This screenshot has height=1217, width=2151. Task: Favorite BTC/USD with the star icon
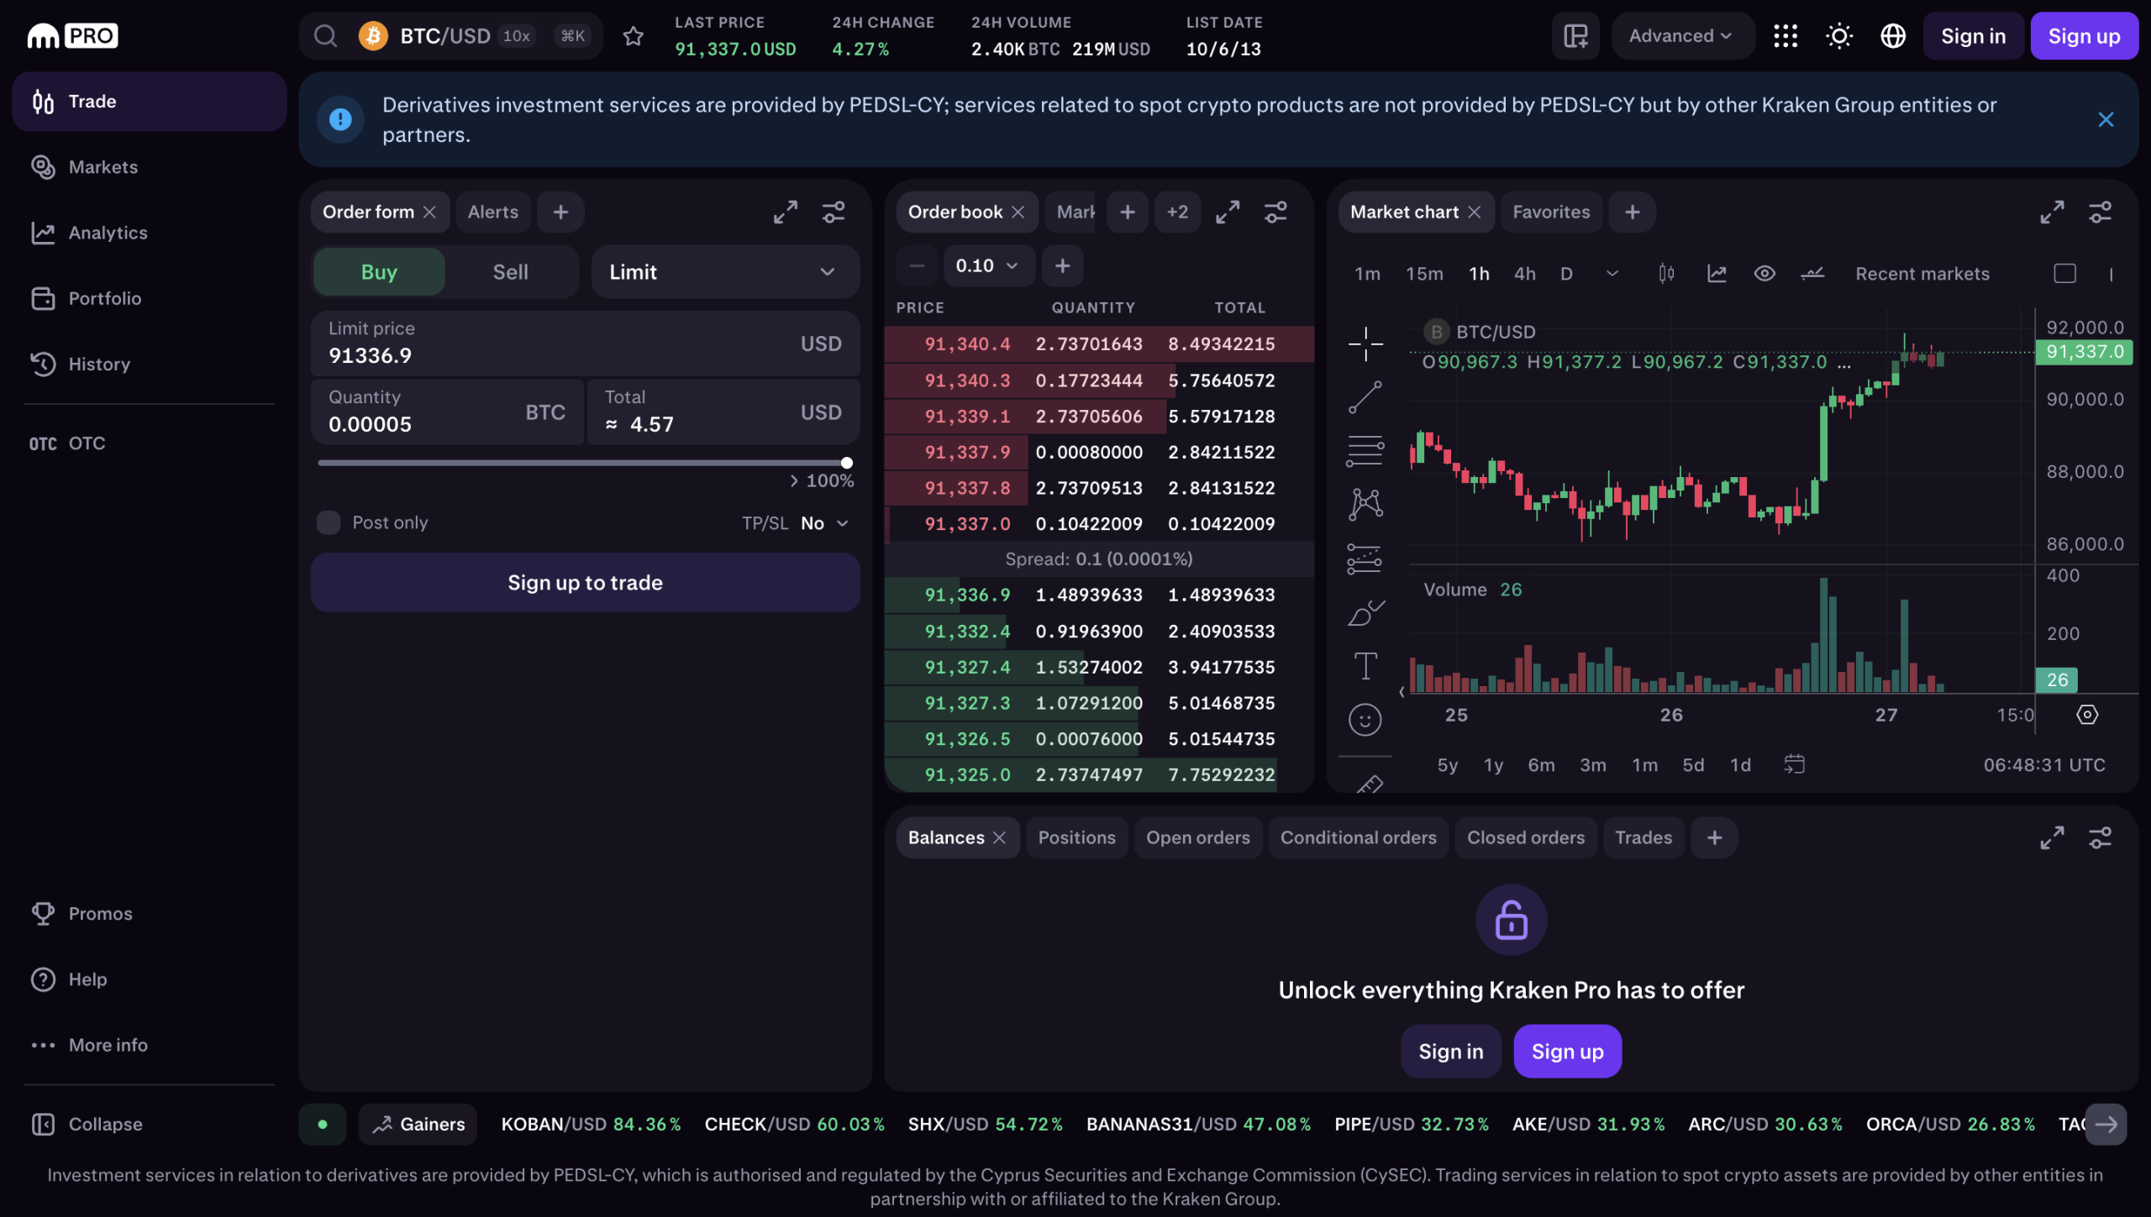tap(634, 36)
